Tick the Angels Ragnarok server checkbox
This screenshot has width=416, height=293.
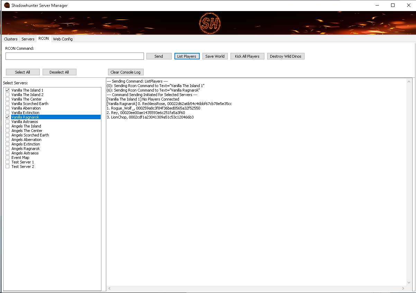click(7, 149)
